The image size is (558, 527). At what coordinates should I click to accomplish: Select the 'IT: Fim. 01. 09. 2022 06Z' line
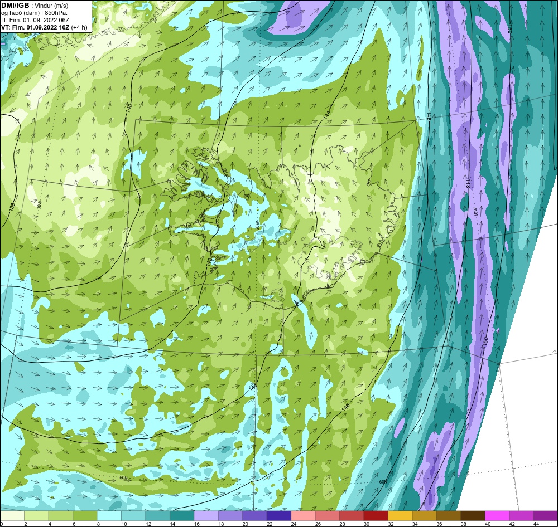pyautogui.click(x=34, y=20)
